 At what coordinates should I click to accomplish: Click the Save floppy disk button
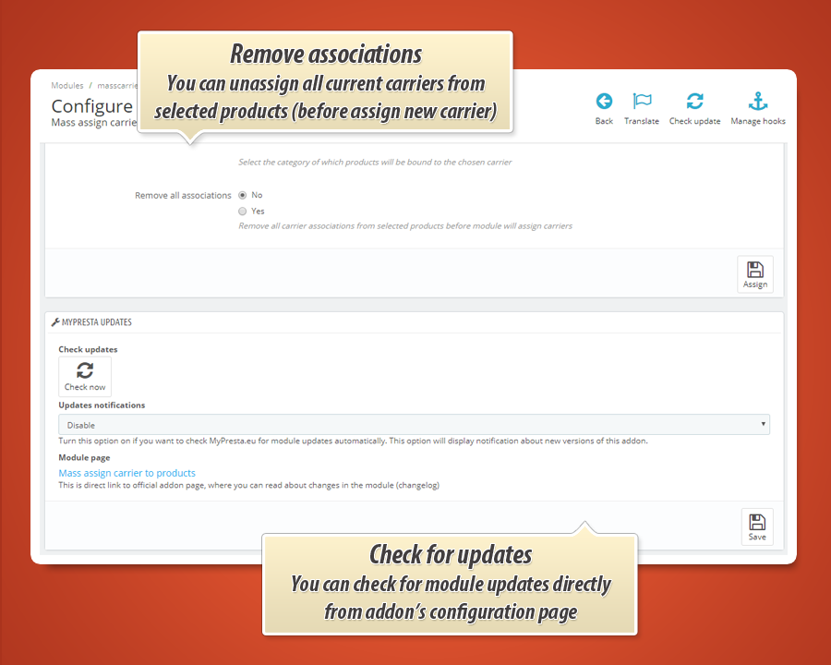click(x=757, y=526)
